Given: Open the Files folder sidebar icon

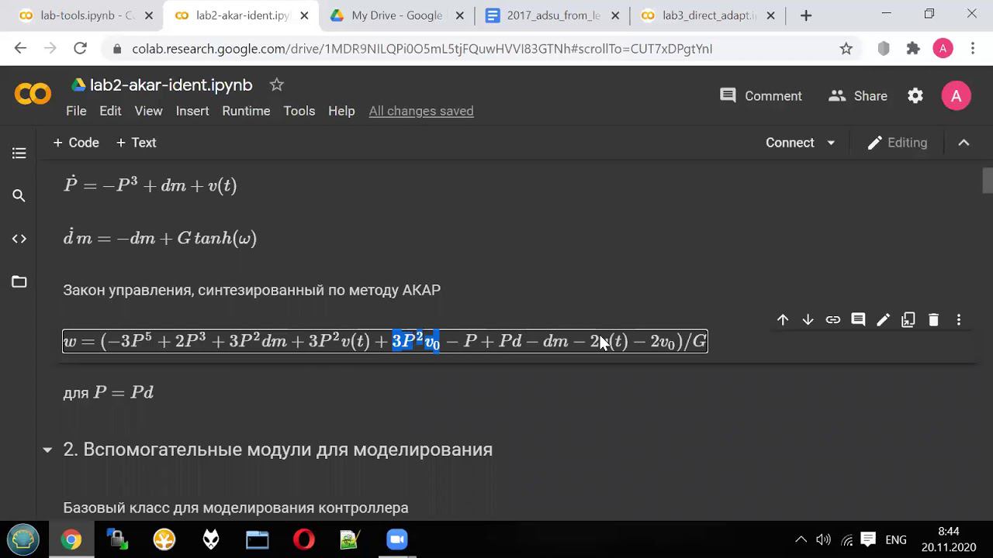Looking at the screenshot, I should pos(19,281).
